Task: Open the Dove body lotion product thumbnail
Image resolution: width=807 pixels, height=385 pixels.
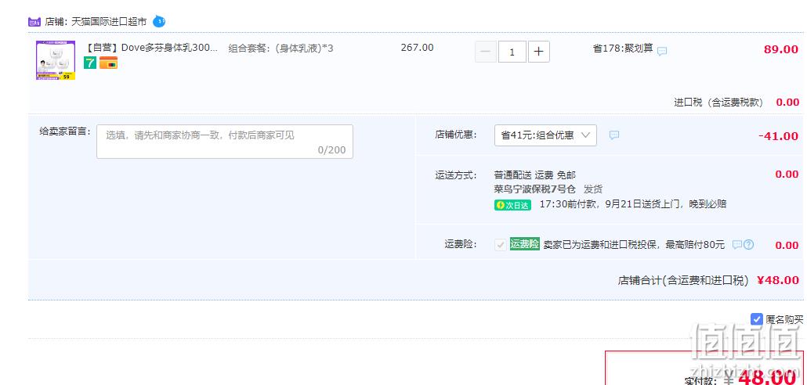Action: [x=56, y=60]
